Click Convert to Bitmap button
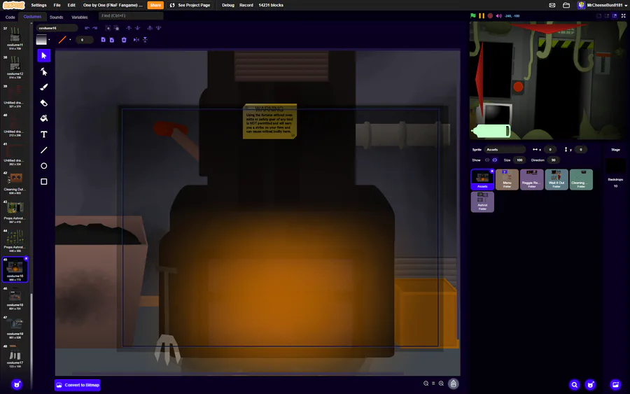Image resolution: width=630 pixels, height=394 pixels. pos(78,385)
